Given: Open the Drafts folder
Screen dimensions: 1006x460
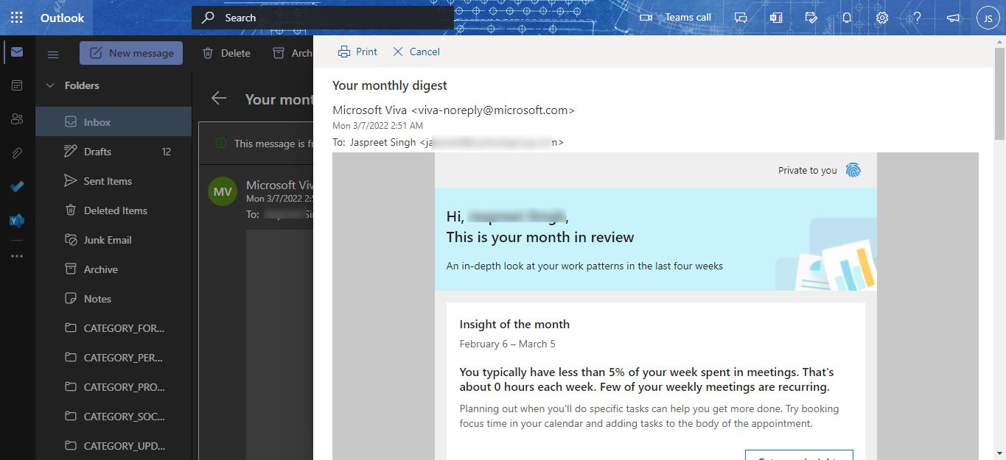Looking at the screenshot, I should click(x=113, y=152).
